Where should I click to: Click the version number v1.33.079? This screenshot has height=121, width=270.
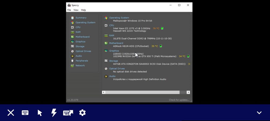pos(73,100)
